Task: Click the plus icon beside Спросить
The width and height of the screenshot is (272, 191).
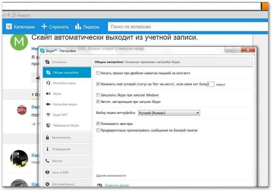Action: pos(44,27)
